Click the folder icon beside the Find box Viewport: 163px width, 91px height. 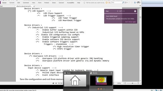pos(109,3)
